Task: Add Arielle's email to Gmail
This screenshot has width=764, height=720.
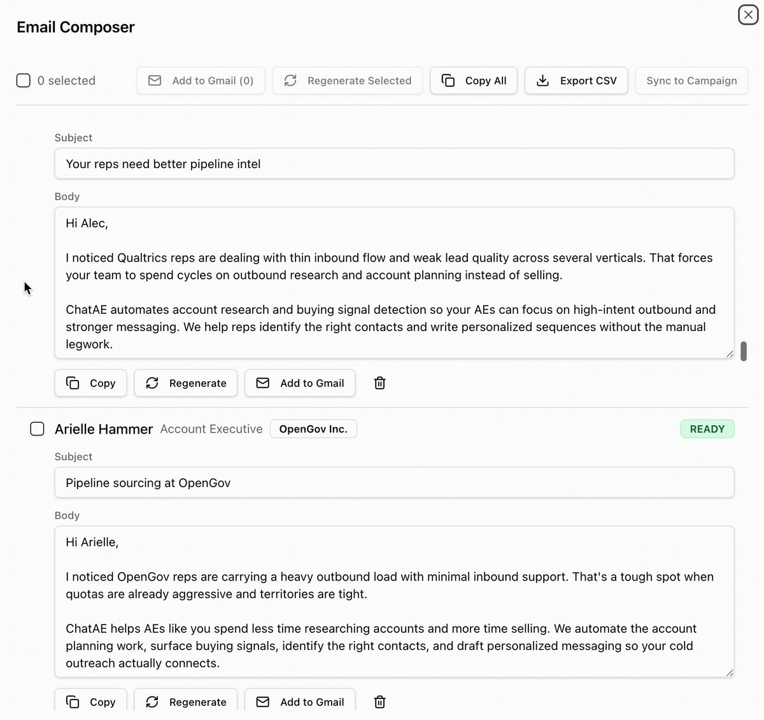Action: [x=300, y=702]
